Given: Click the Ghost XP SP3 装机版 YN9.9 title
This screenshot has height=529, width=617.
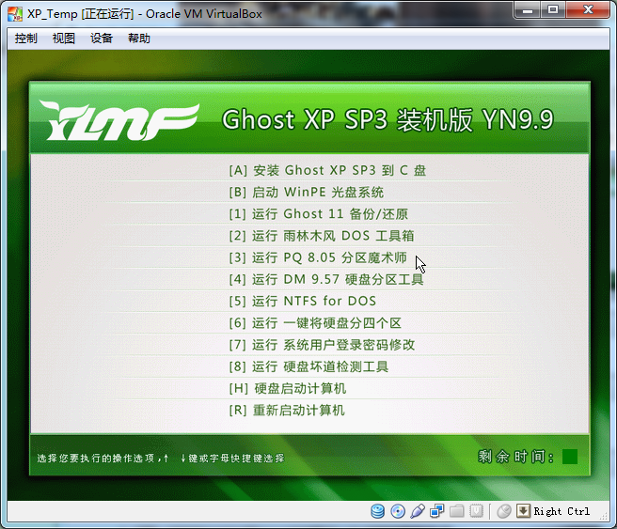Looking at the screenshot, I should (x=388, y=119).
